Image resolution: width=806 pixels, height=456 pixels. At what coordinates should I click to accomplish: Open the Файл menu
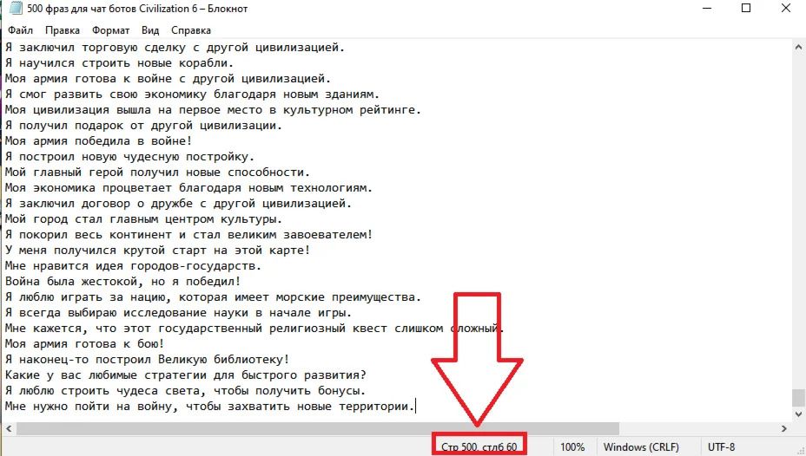click(x=21, y=30)
